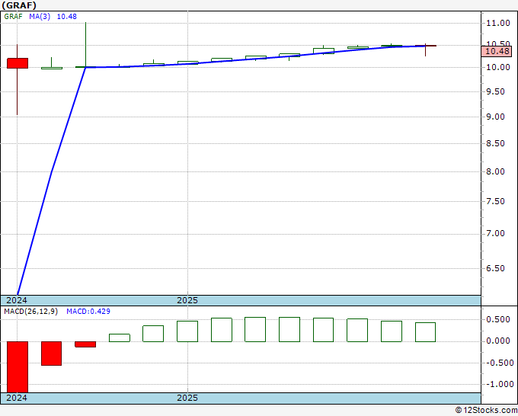Click the 6.50 price axis label
Viewport: 518px width, 416px height.
[496, 268]
